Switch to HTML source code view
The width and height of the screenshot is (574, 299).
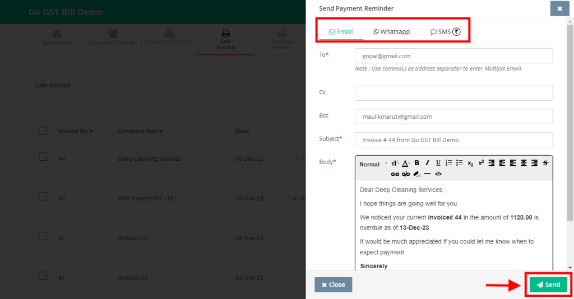[438, 174]
